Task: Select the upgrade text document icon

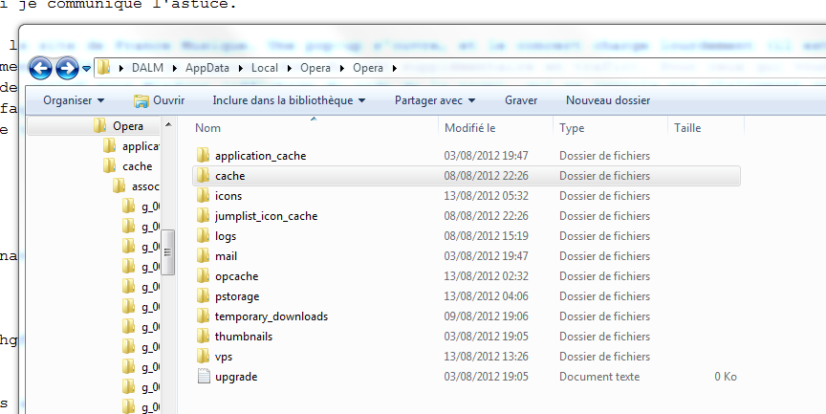Action: click(x=204, y=376)
